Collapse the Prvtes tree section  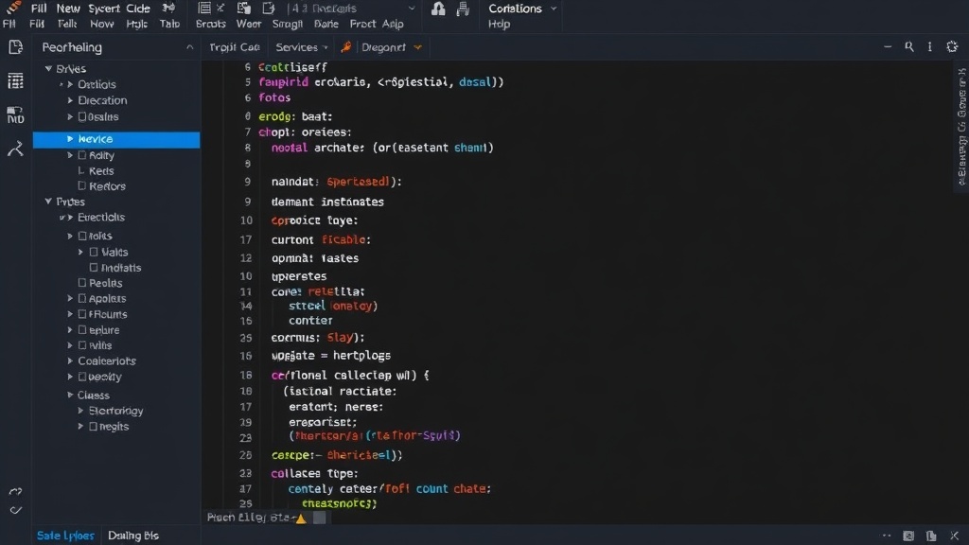point(48,202)
